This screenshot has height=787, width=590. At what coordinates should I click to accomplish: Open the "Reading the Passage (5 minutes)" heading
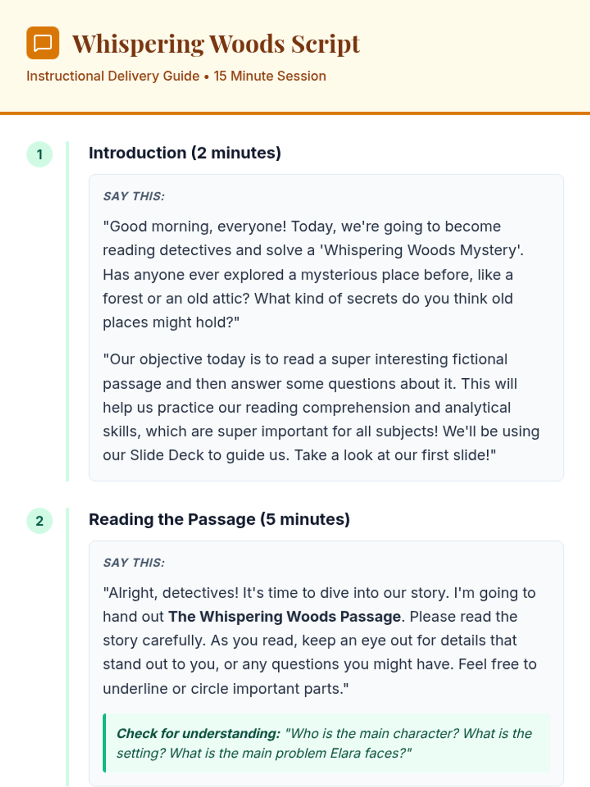coord(219,519)
